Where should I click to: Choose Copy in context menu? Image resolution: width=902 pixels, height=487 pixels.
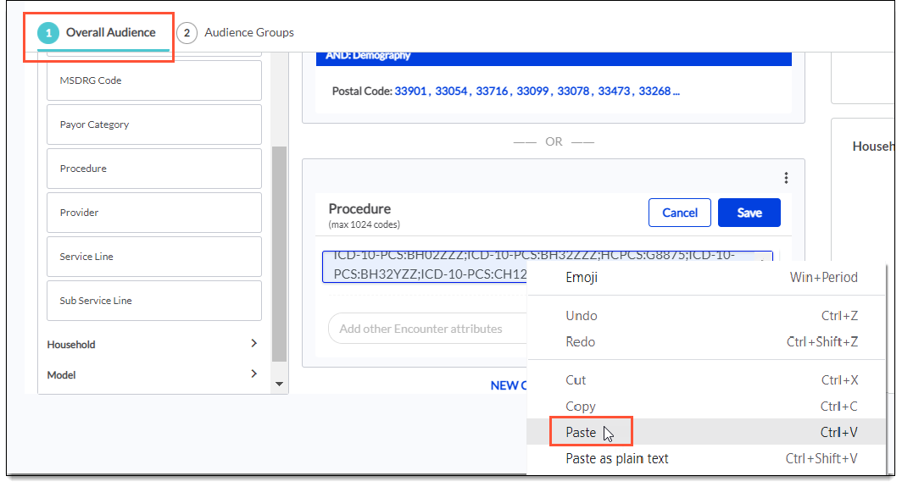coord(581,407)
